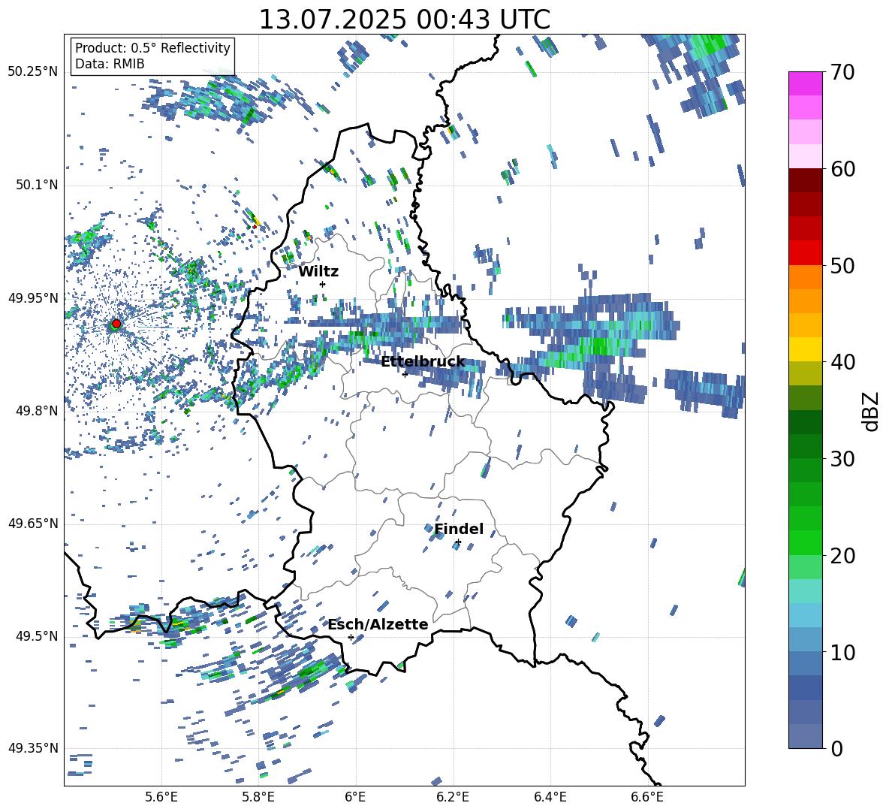Click the Wiltz city label
The height and width of the screenshot is (812, 889).
318,272
